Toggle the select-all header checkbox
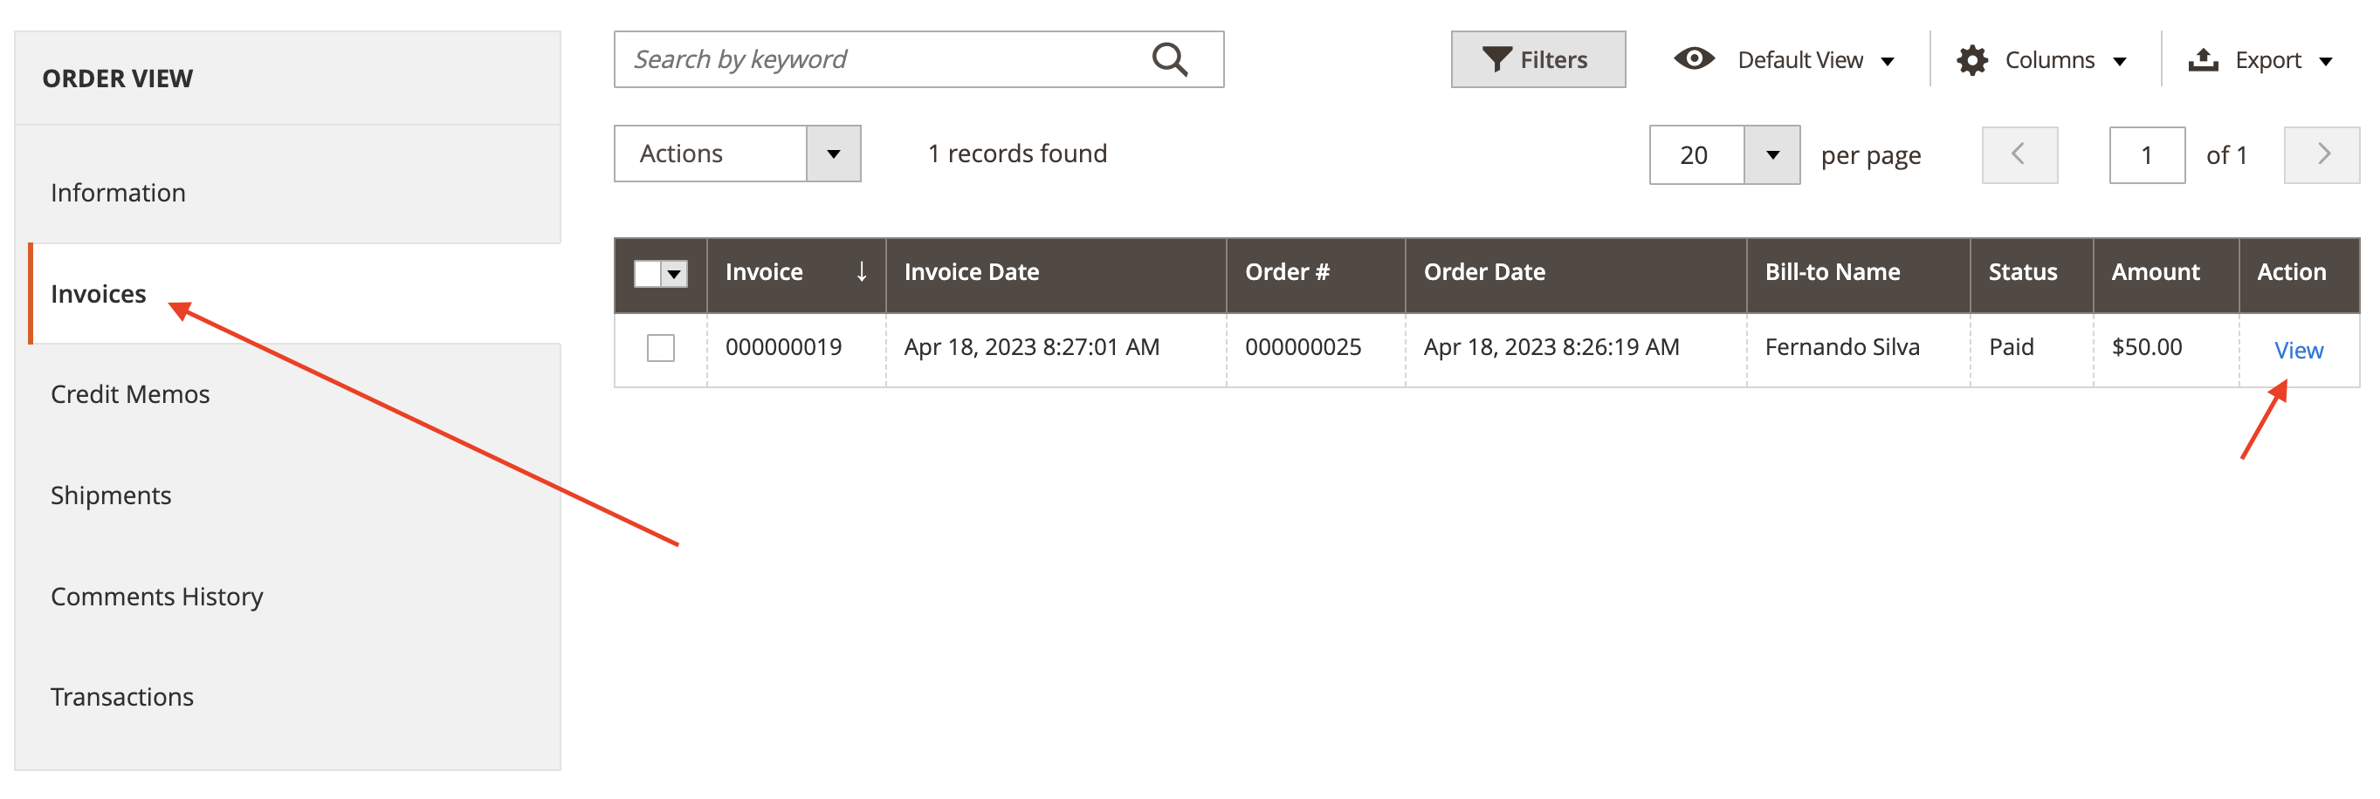2380x799 pixels. (x=648, y=274)
